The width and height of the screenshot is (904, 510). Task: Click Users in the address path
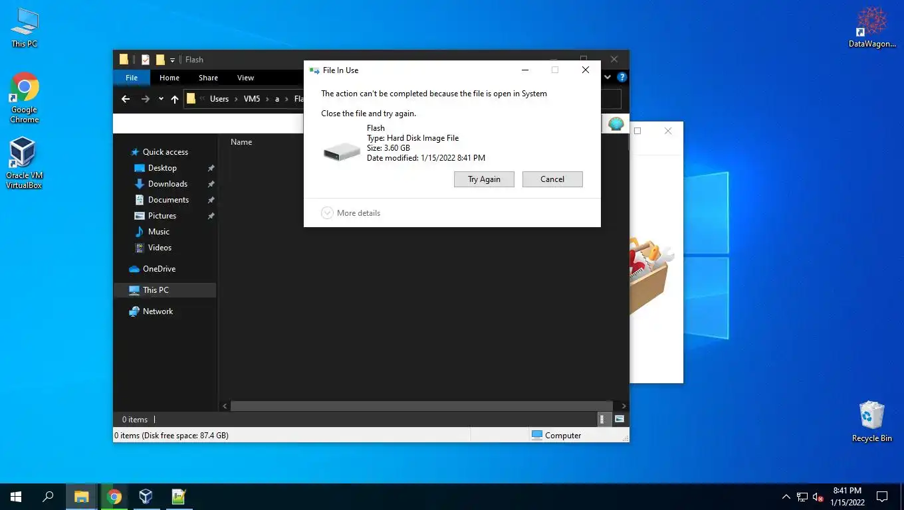point(219,99)
